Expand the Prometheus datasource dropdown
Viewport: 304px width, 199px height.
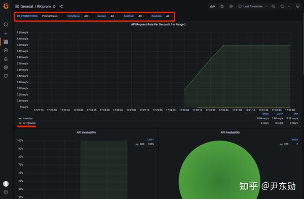[x=51, y=16]
